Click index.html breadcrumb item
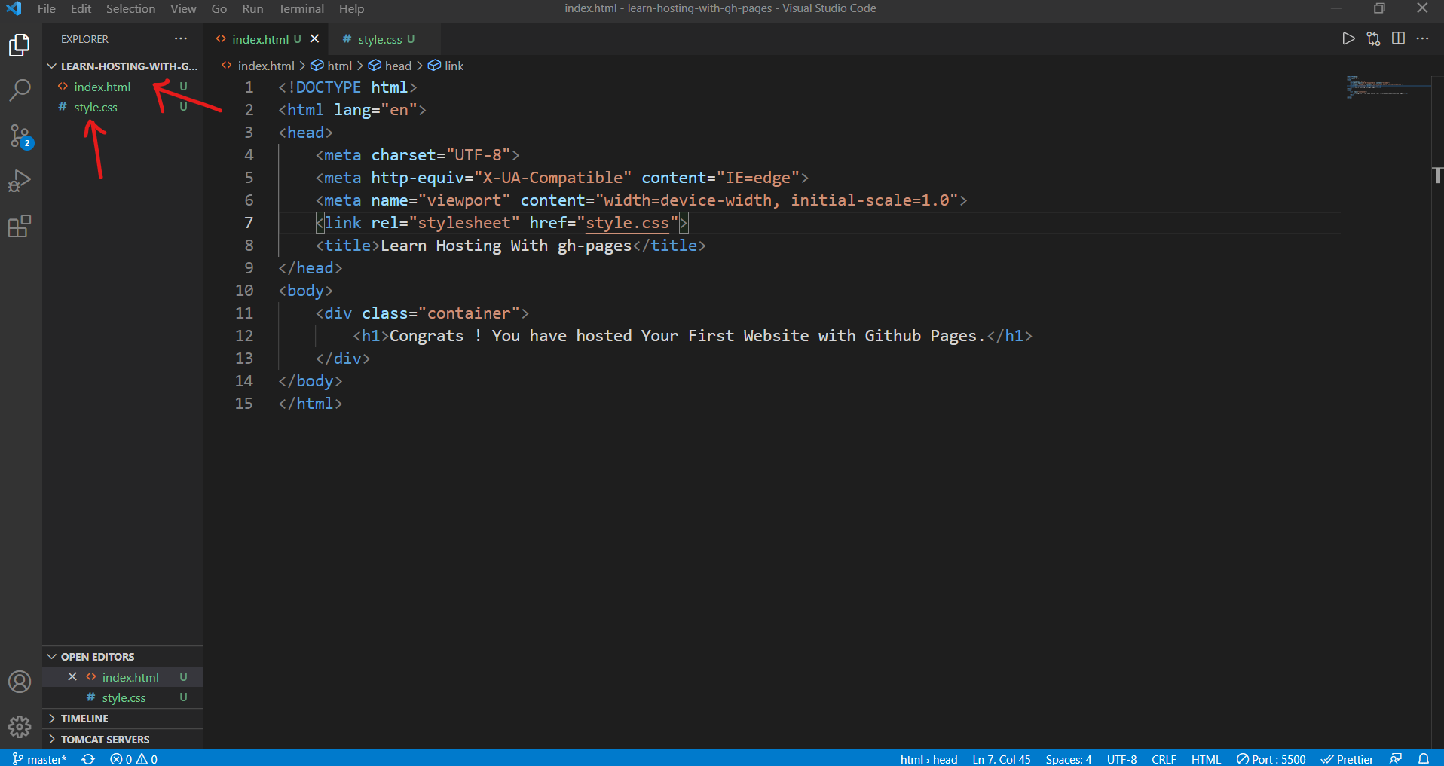Screen dimensions: 1444x766 click(258, 66)
